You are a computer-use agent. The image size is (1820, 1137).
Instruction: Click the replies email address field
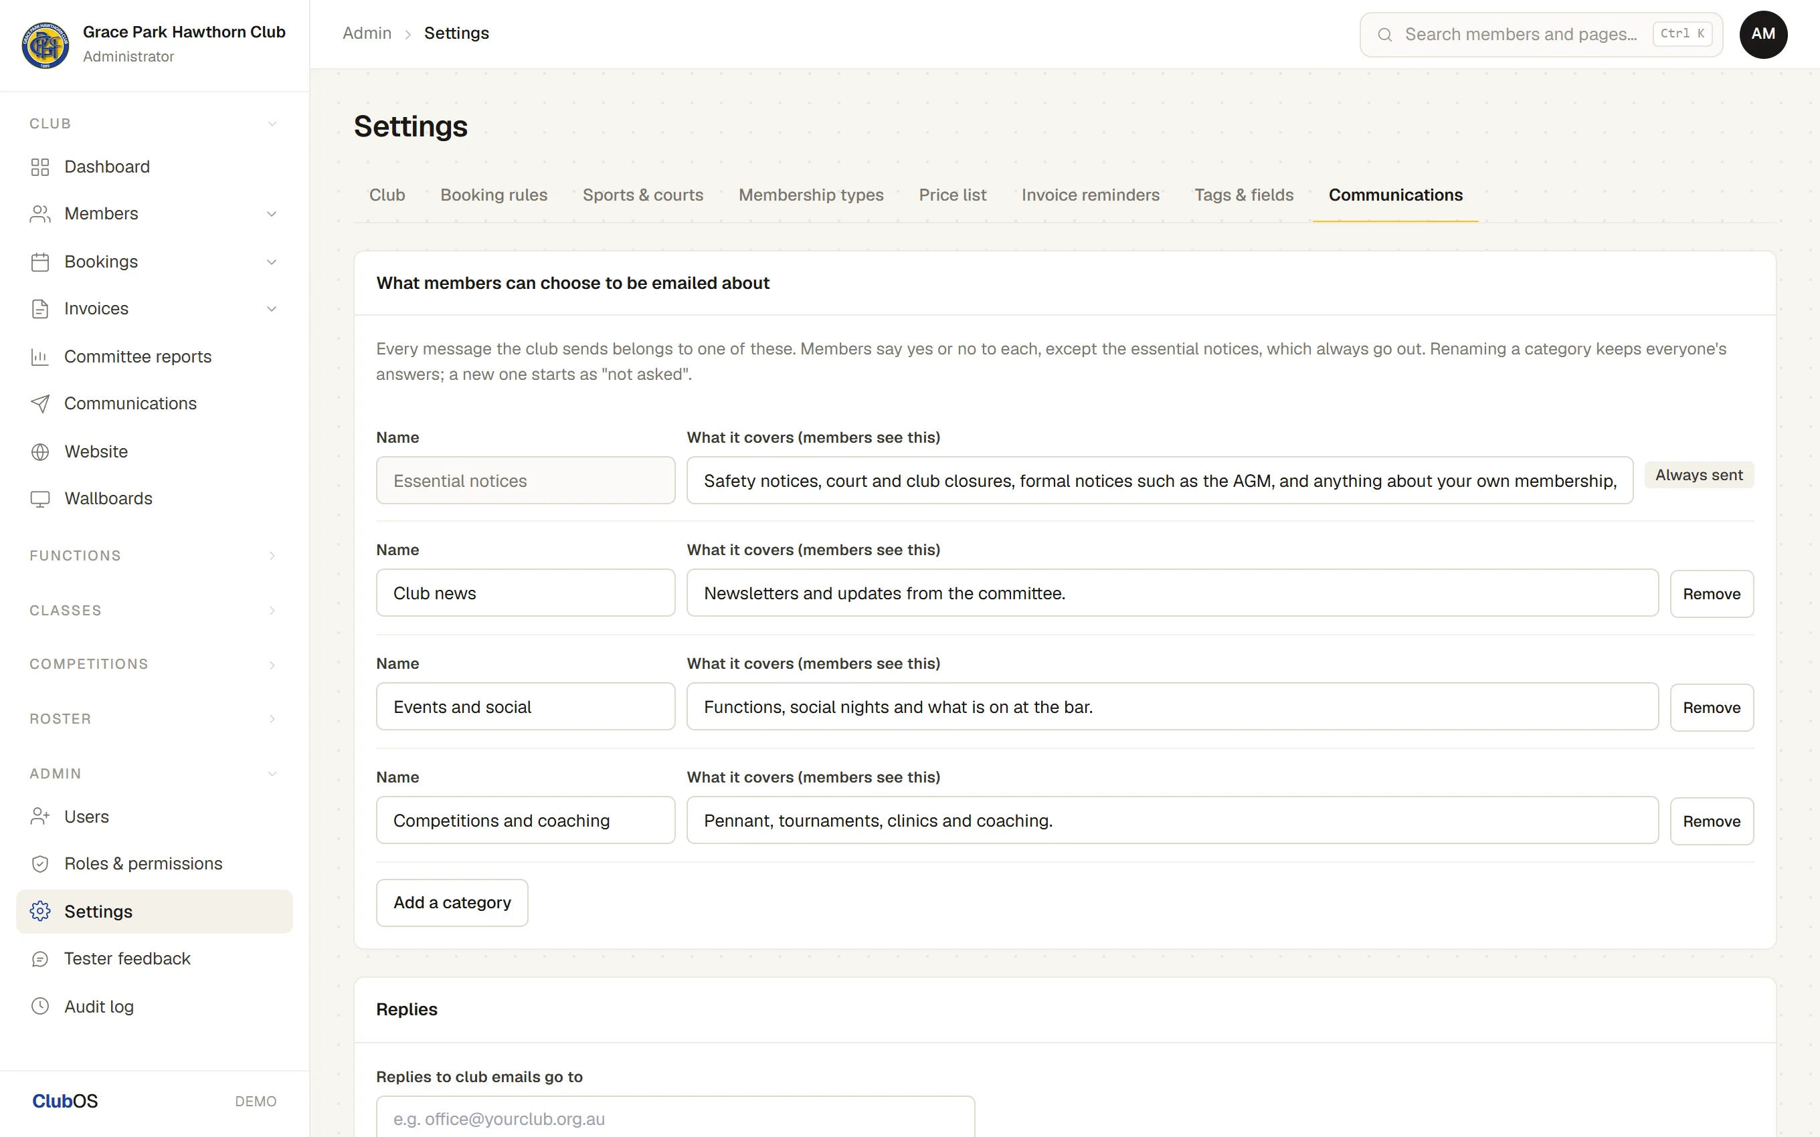point(675,1117)
